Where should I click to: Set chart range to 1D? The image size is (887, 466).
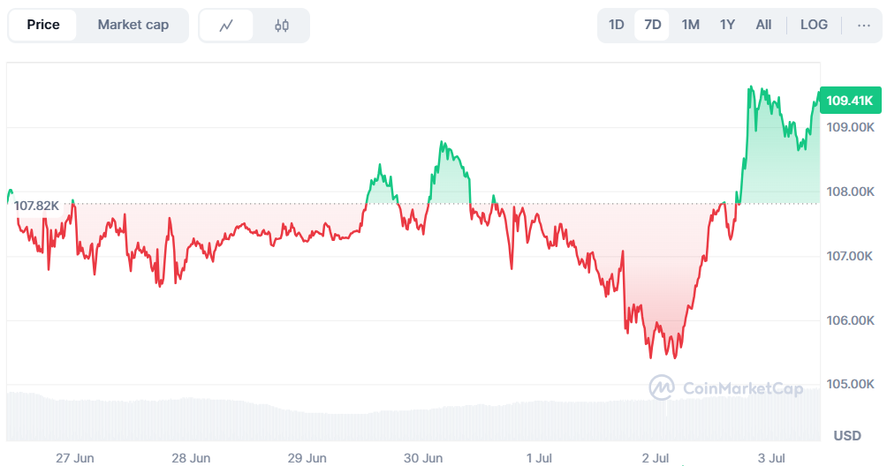(617, 25)
